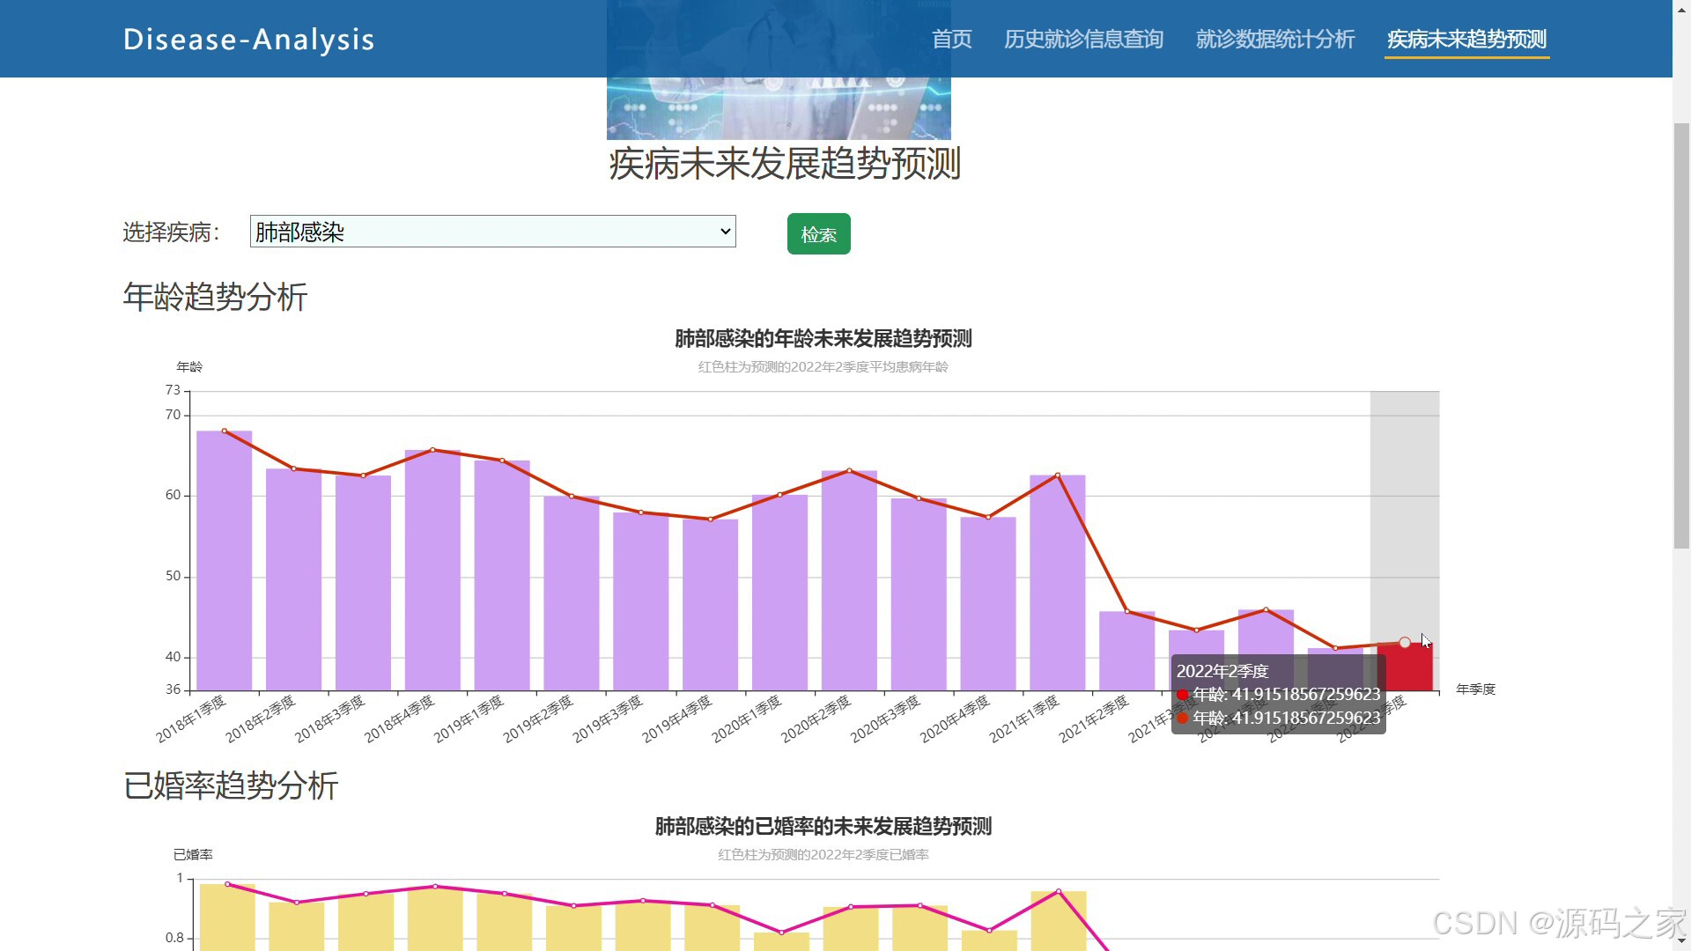
Task: Open the 肺部感染 disease combo box
Action: pos(493,232)
